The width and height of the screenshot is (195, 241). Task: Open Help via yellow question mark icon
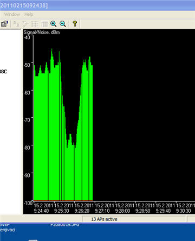pyautogui.click(x=75, y=24)
